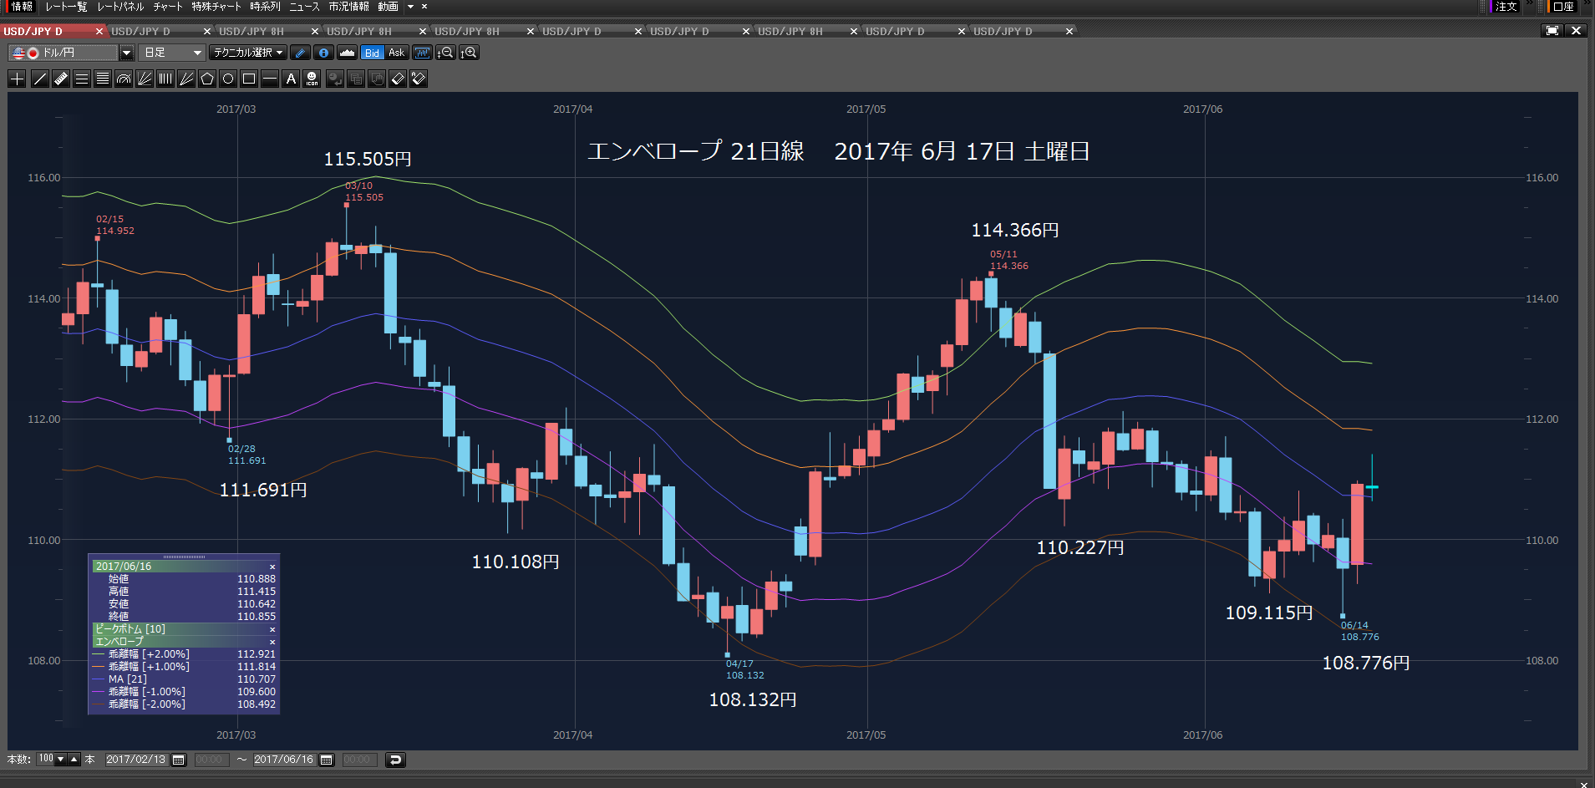Click the mountain area chart icon
Image resolution: width=1595 pixels, height=788 pixels.
[347, 53]
